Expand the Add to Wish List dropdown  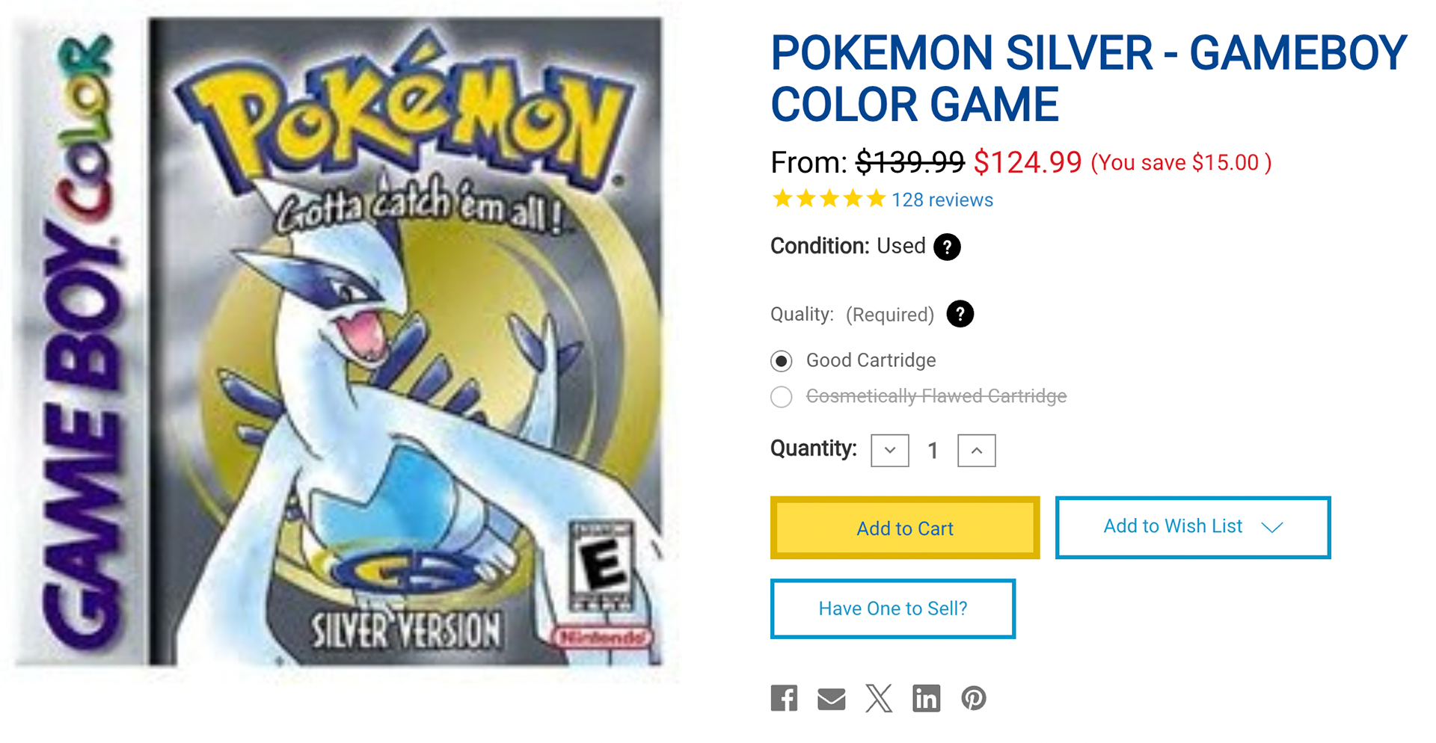[x=1271, y=527]
